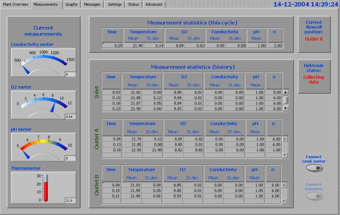Viewport: 340px width, 215px height.
Task: Switch to the Plant Overview tab
Action: coord(15,5)
